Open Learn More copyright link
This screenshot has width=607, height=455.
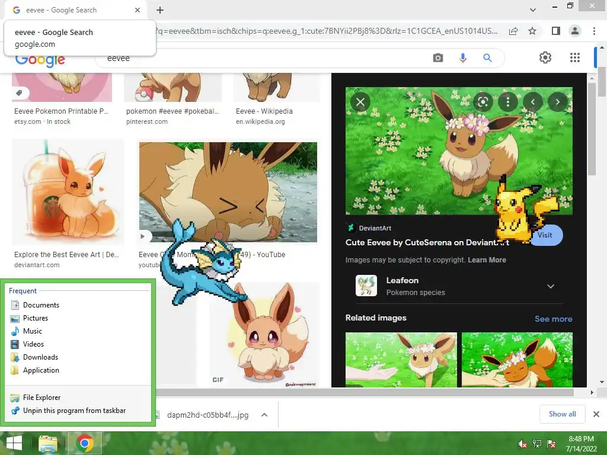point(487,260)
